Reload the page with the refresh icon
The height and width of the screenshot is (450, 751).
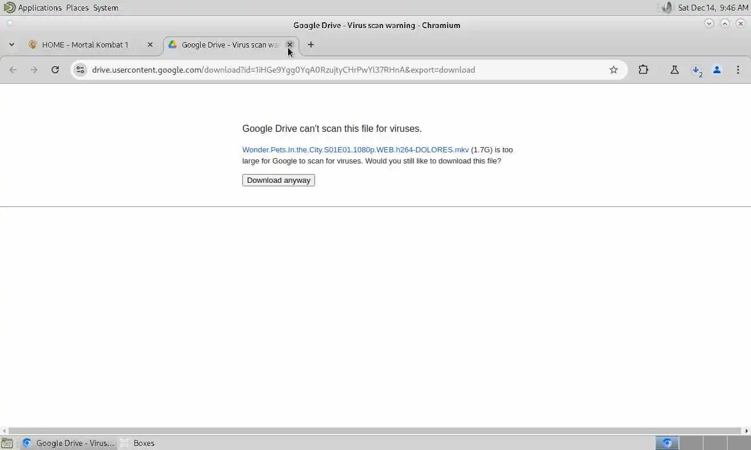[55, 70]
